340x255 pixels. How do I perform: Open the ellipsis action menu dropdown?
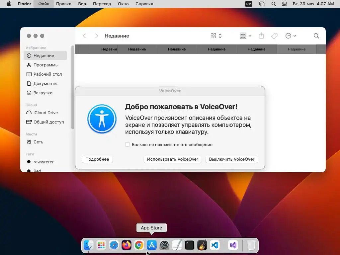(x=291, y=36)
